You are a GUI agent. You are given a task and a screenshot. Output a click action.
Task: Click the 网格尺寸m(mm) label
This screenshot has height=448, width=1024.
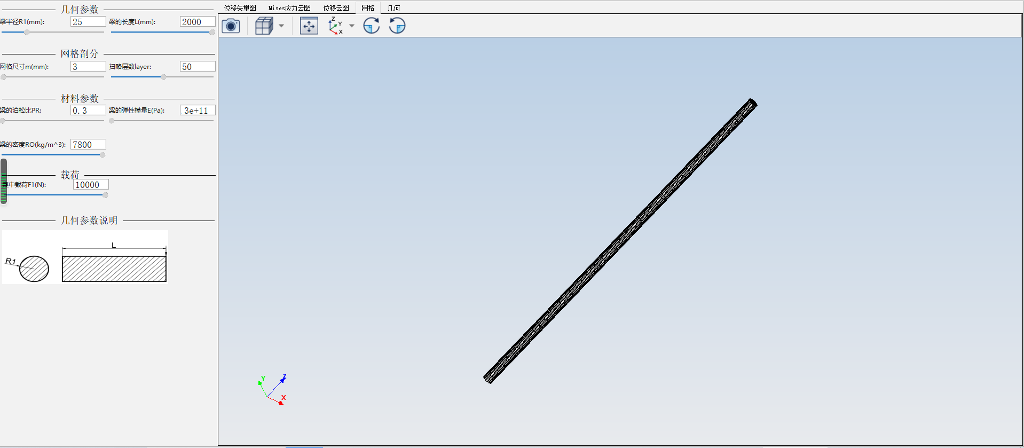coord(25,67)
